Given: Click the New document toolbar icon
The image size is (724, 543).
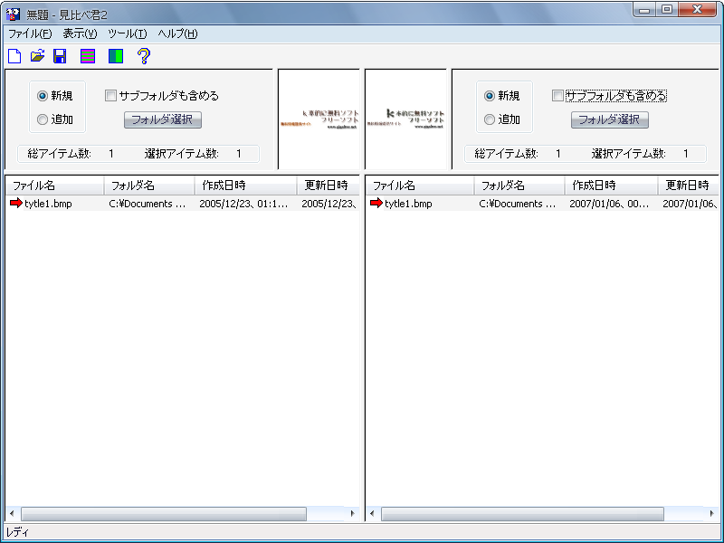Looking at the screenshot, I should pyautogui.click(x=14, y=56).
